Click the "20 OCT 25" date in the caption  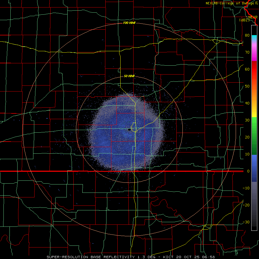tap(188, 257)
